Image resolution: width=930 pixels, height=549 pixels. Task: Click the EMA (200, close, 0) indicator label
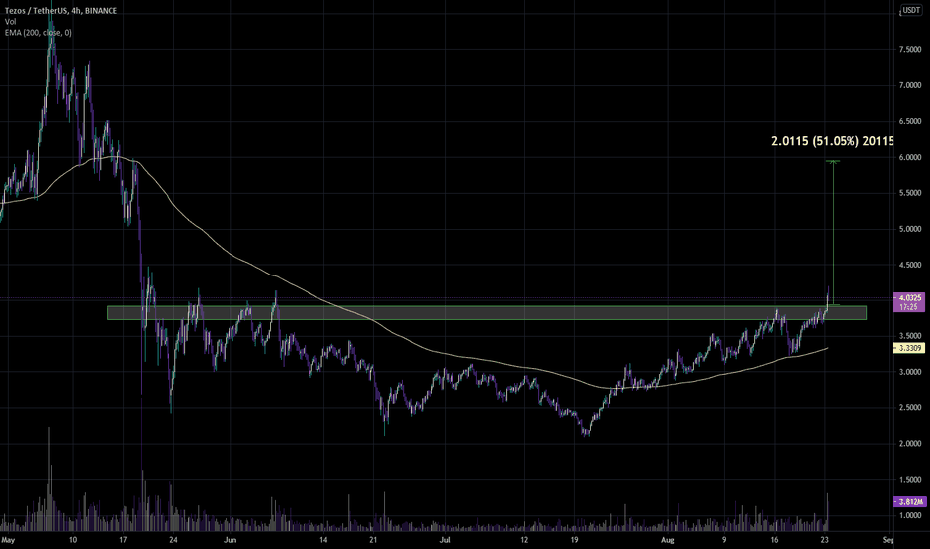pyautogui.click(x=38, y=33)
